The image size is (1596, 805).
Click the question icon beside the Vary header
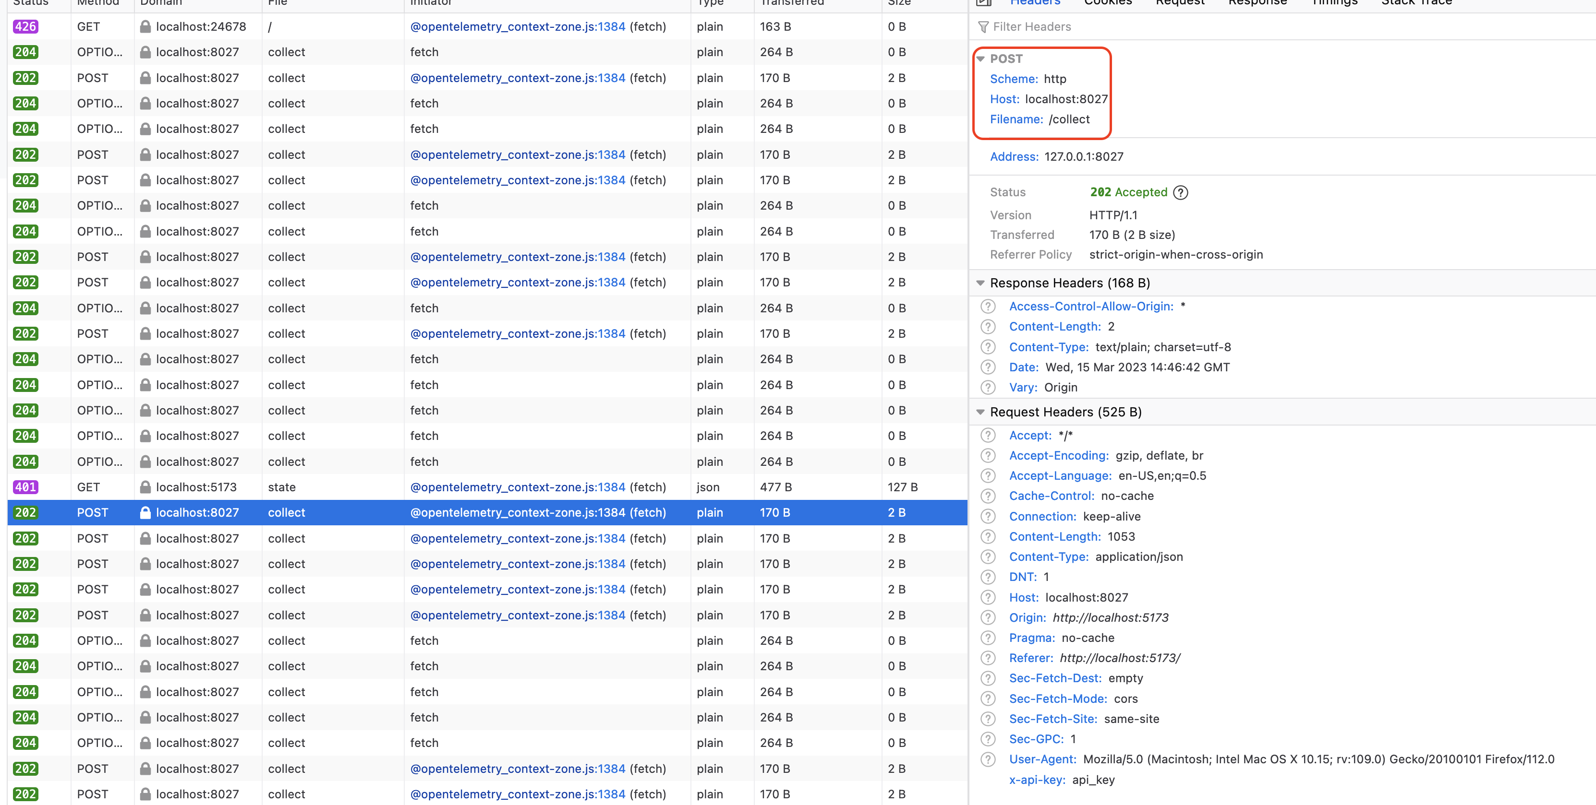tap(988, 387)
